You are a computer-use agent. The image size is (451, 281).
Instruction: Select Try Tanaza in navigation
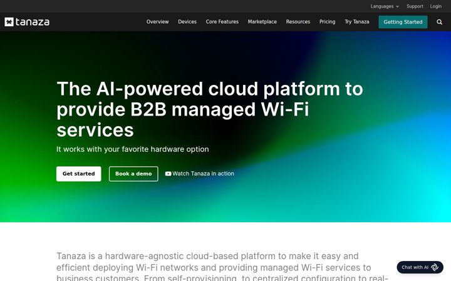pos(356,22)
